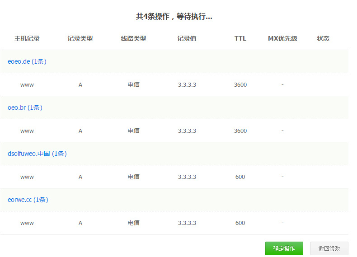Click the TTL column header
The image size is (357, 257).
pyautogui.click(x=240, y=38)
